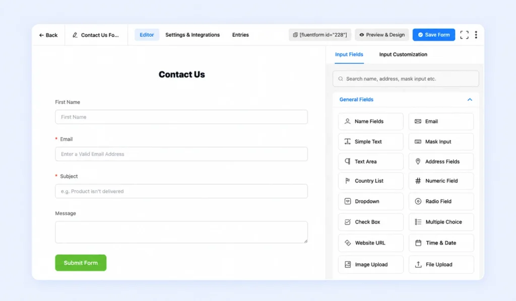Add the Check Box field
This screenshot has width=516, height=301.
coord(370,222)
